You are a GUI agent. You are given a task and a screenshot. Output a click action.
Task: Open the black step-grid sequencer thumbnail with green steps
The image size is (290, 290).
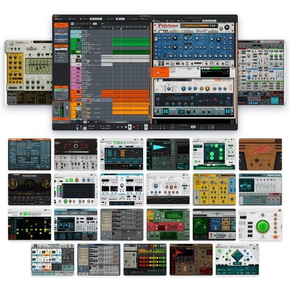(29, 225)
